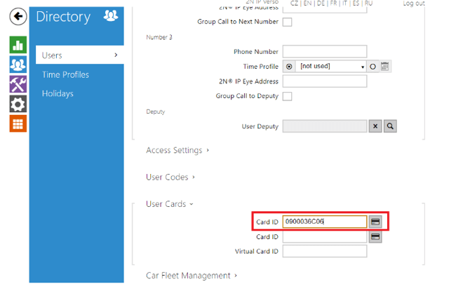
Task: Click the back arrow icon
Action: coord(18,16)
